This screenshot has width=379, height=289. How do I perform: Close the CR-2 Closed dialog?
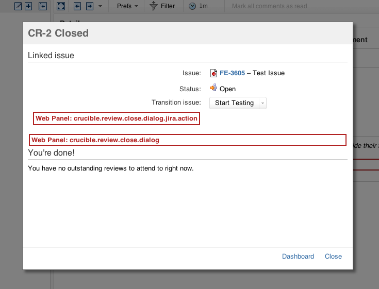(333, 257)
